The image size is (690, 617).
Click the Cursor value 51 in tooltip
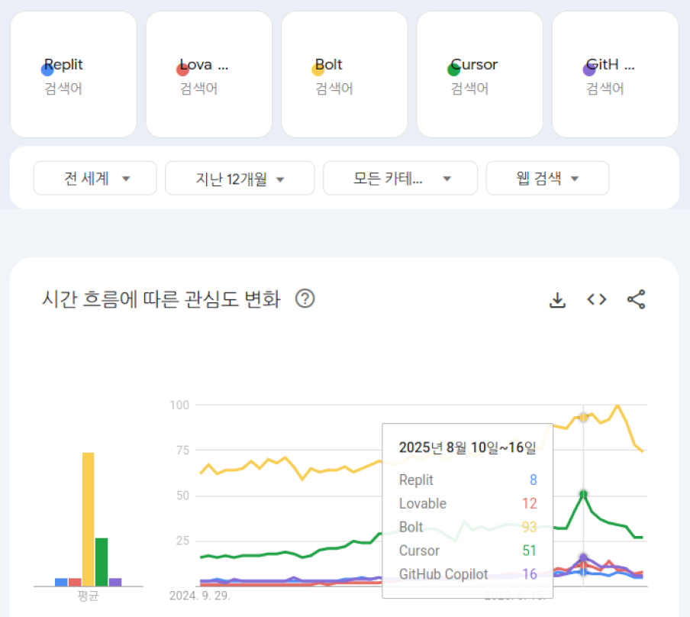[530, 551]
